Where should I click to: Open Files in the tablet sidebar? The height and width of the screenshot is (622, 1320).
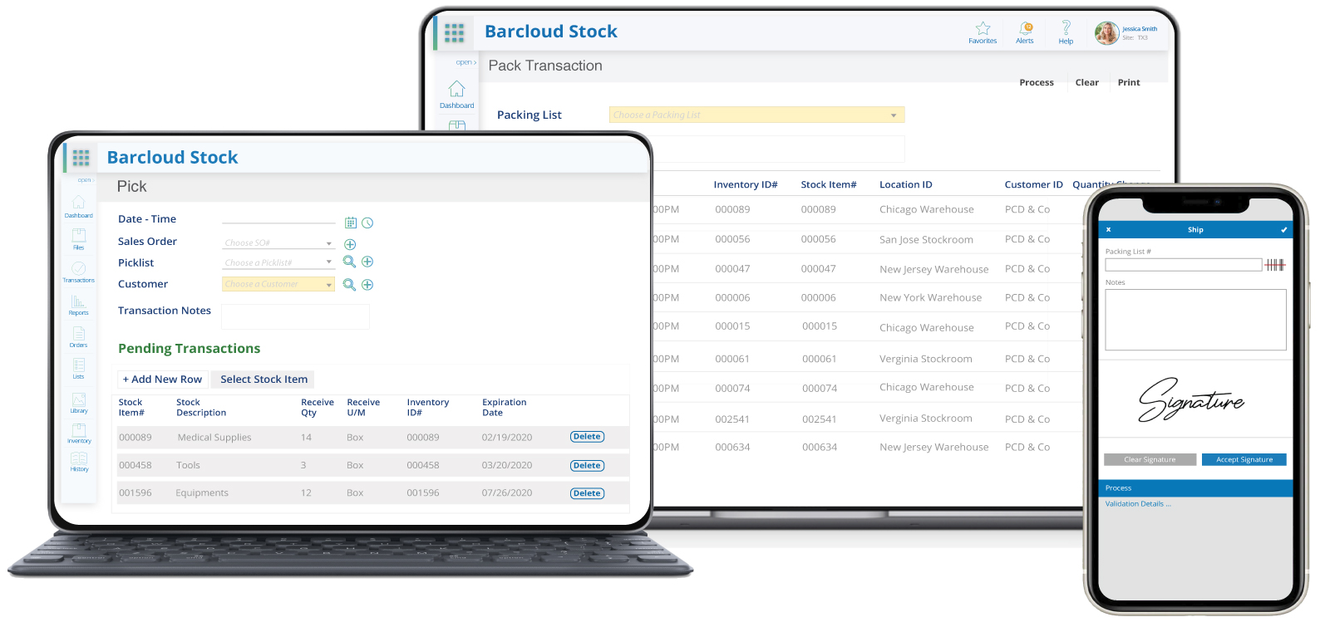pos(78,239)
